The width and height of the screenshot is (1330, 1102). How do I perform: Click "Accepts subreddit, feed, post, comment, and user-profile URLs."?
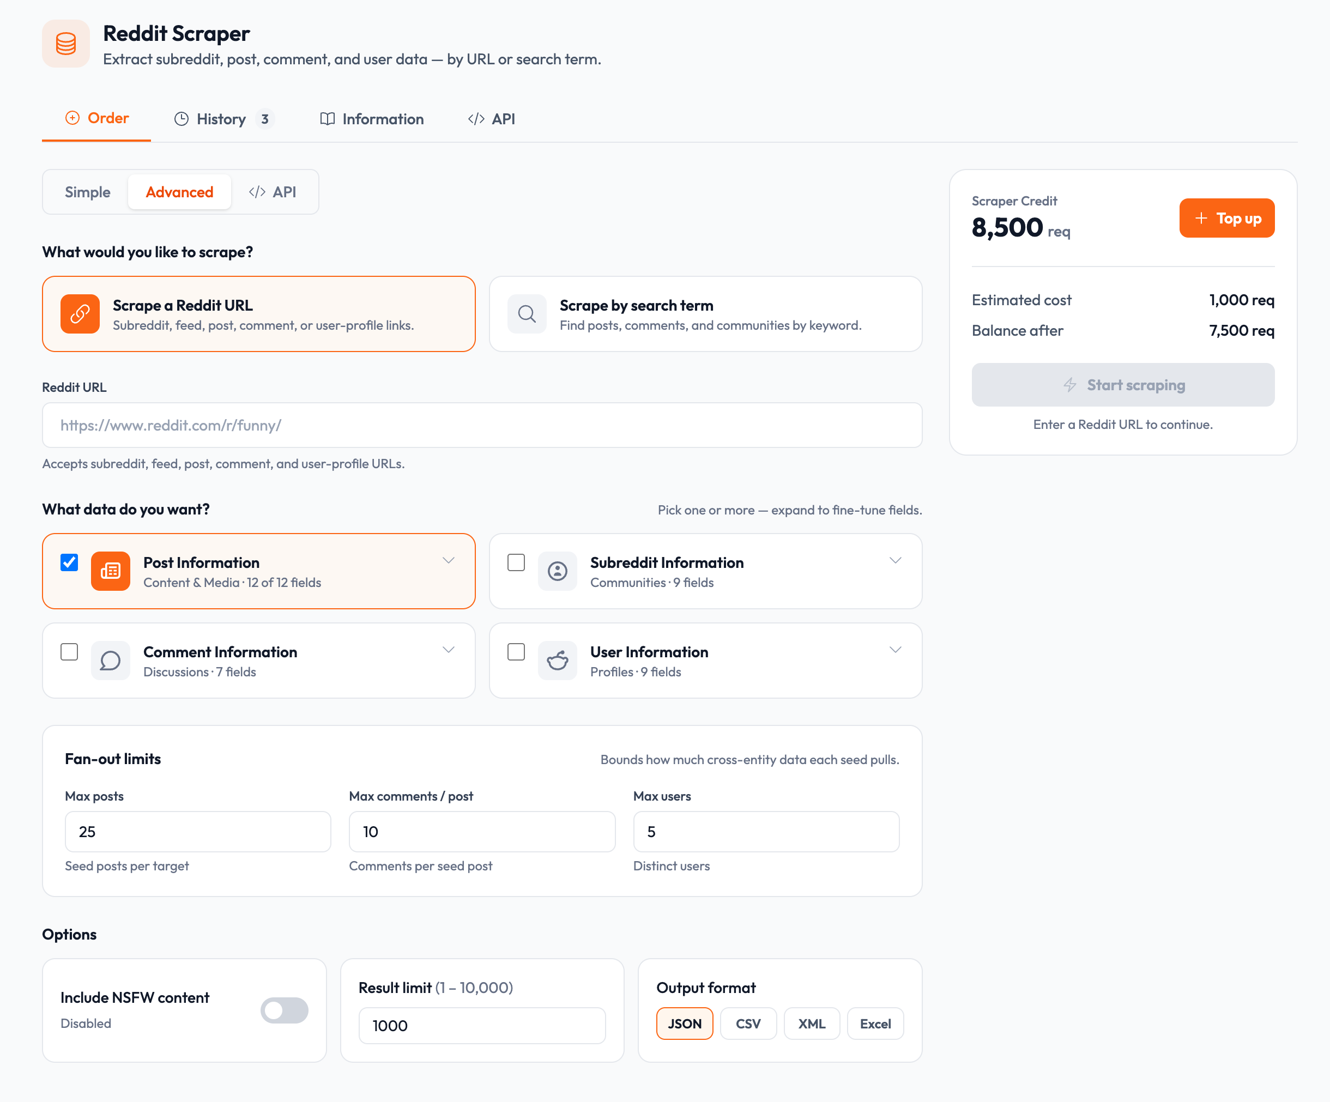coord(223,464)
